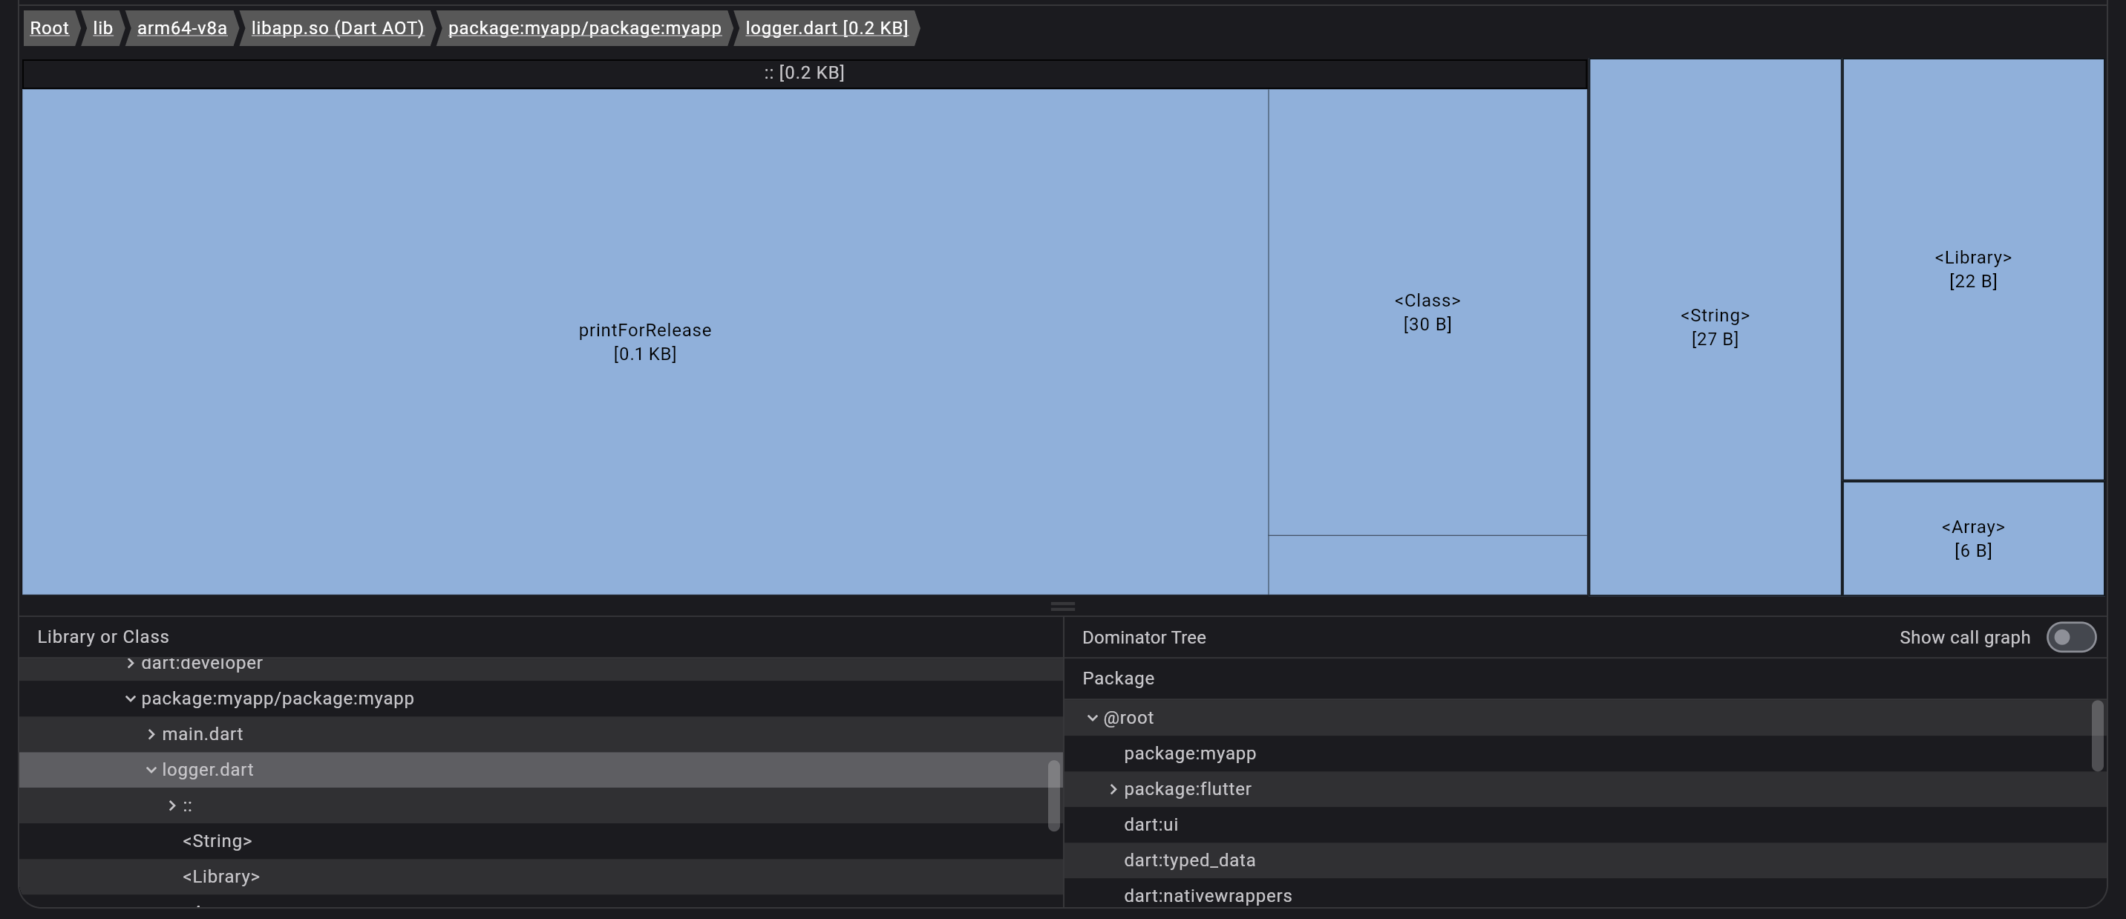Viewport: 2126px width, 919px height.
Task: Collapse the @root dominator node
Action: pos(1092,718)
